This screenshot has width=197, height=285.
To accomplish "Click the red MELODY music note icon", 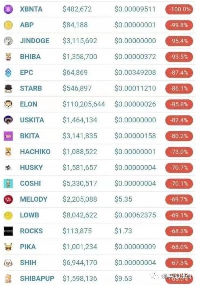I will click(x=8, y=199).
